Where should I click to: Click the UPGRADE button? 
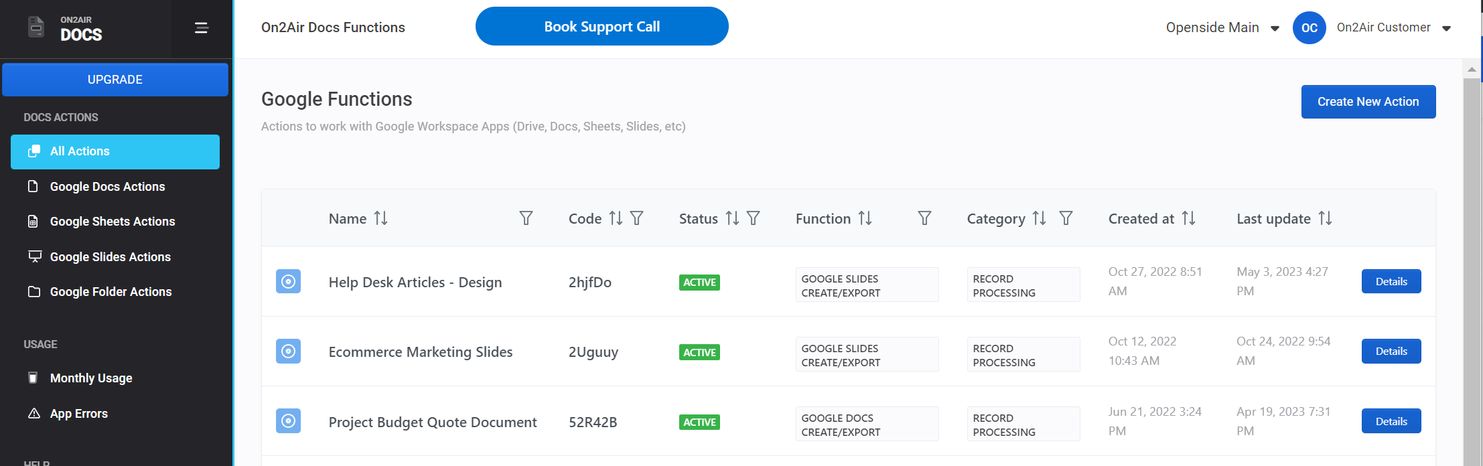coord(115,80)
